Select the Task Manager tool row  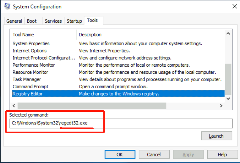pyautogui.click(x=27, y=79)
